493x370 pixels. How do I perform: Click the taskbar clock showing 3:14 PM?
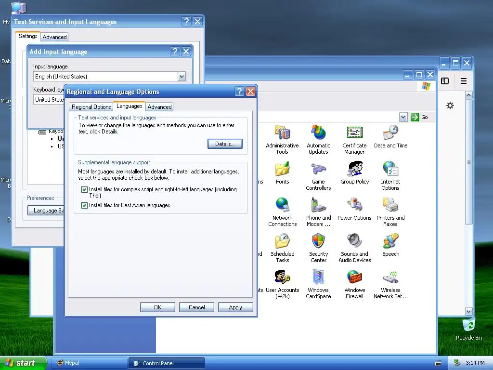pyautogui.click(x=475, y=363)
